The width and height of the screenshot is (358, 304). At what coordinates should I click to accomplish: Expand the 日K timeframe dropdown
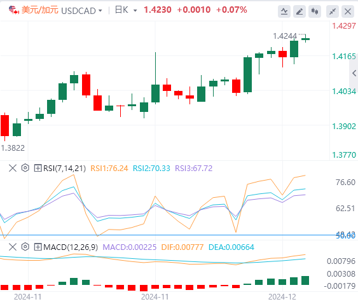coord(135,11)
